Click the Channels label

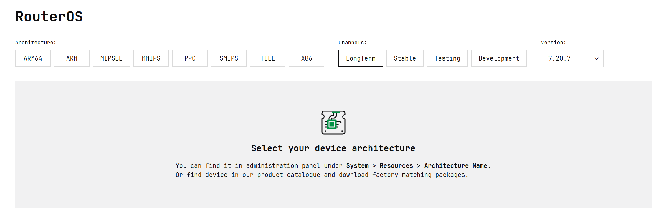pyautogui.click(x=353, y=43)
